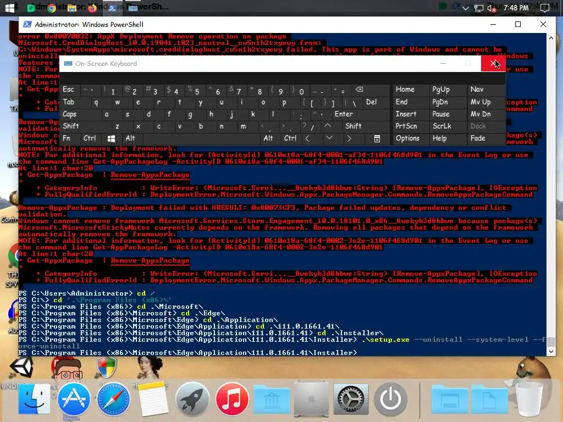Click the PgUp key
Viewport: 563px width, 422px height.
point(448,90)
